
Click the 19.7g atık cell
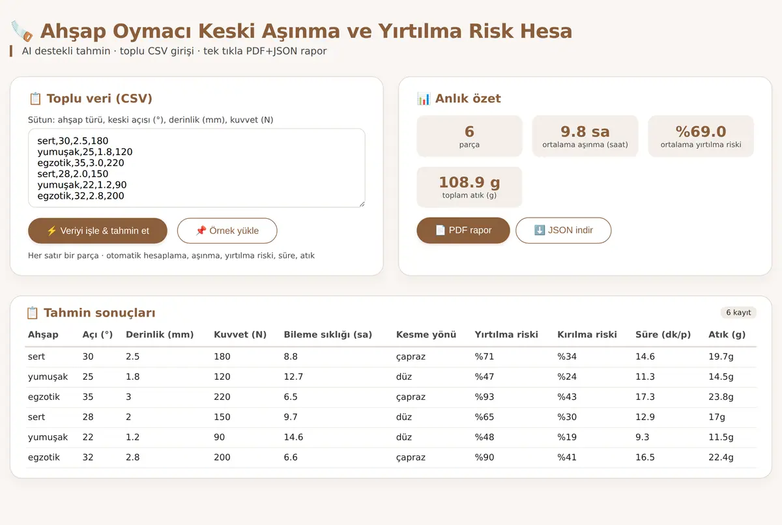pyautogui.click(x=721, y=356)
